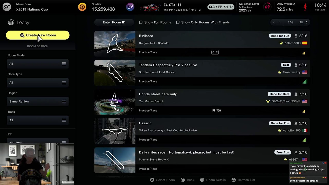Open the Region dropdown set to Same Region
The image size is (329, 185).
click(x=38, y=101)
